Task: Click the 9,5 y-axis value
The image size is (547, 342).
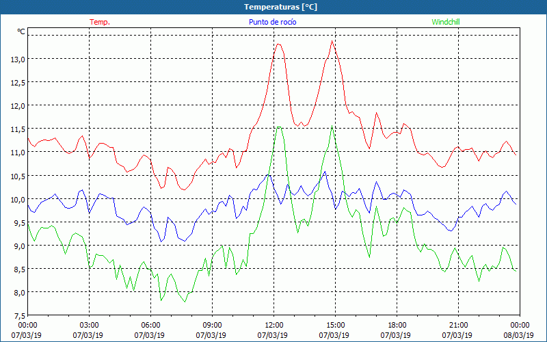Action: (20, 223)
